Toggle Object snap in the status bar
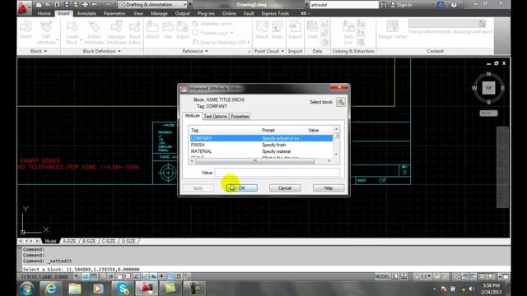 pyautogui.click(x=119, y=276)
